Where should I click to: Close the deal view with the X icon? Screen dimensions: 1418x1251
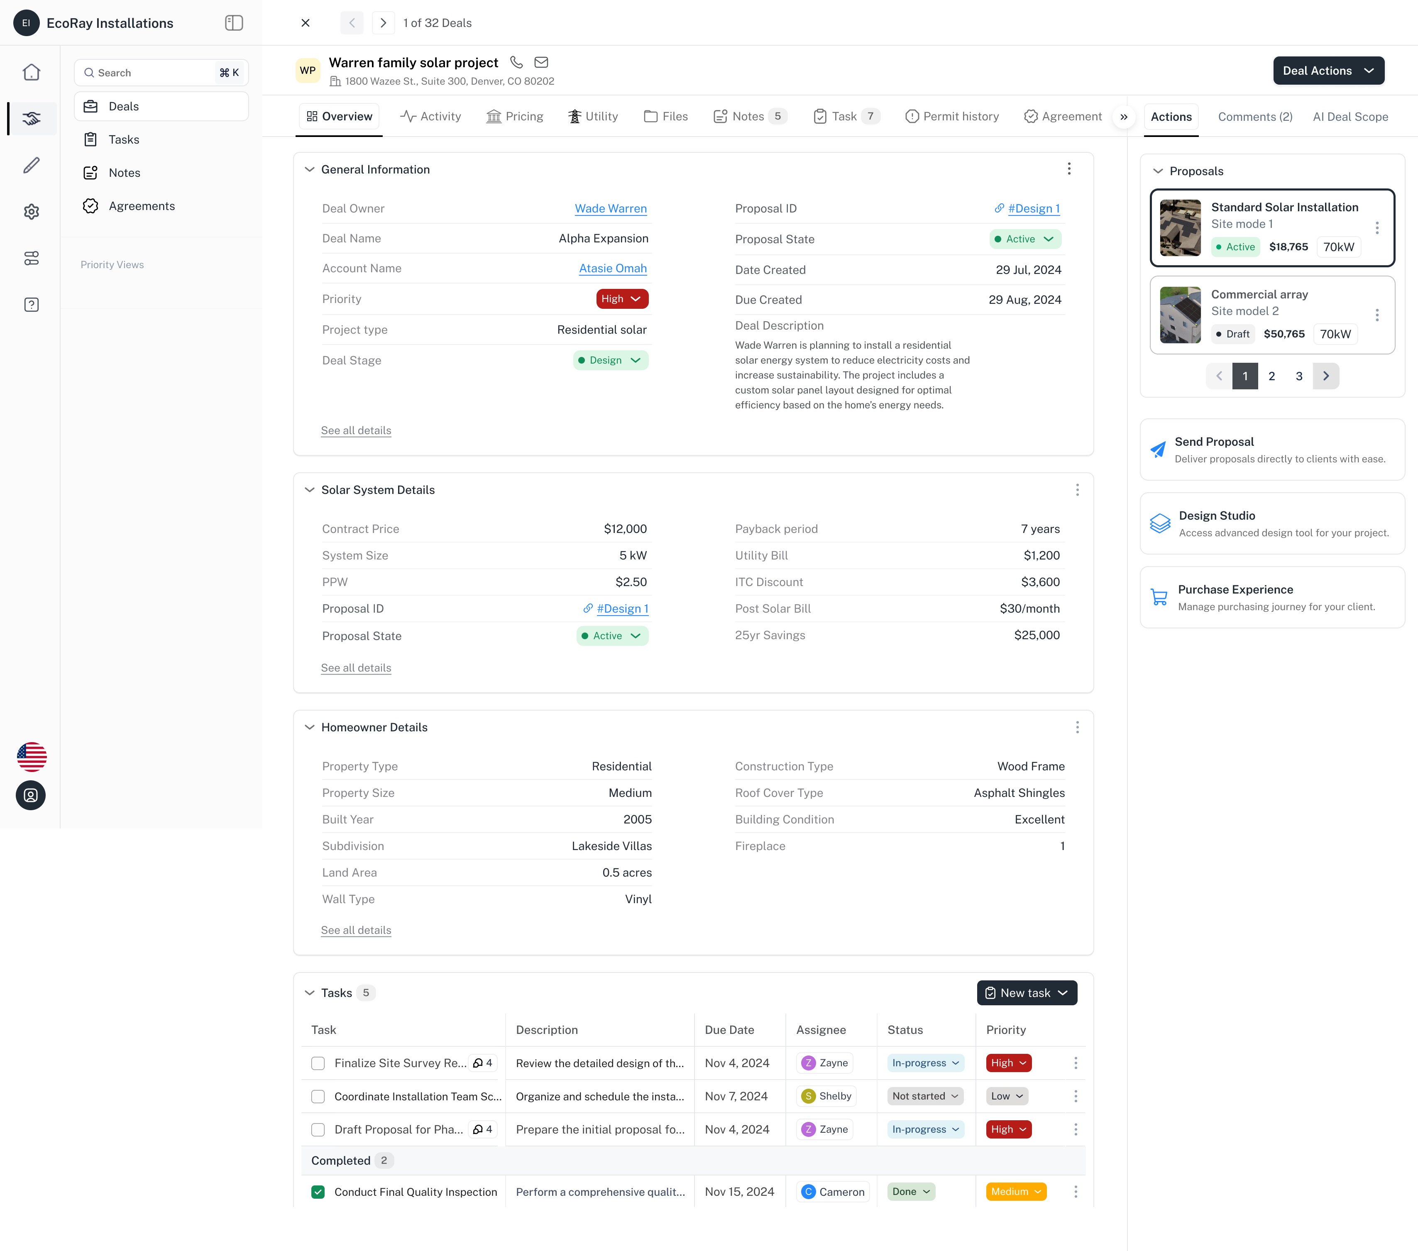[305, 23]
